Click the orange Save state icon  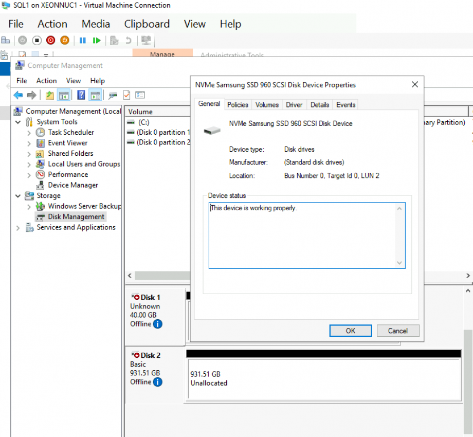click(64, 40)
